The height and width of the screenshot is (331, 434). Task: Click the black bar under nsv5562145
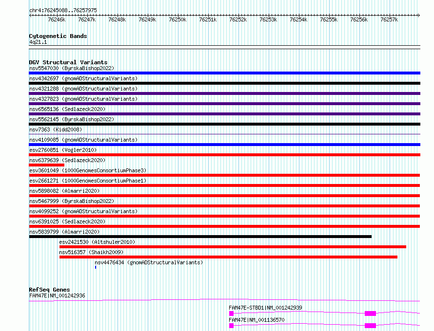224,124
